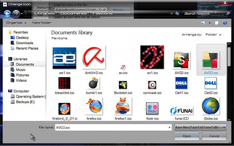Open the view options dropdown arrow
Screen dimensions: 234x146
[x=210, y=23]
